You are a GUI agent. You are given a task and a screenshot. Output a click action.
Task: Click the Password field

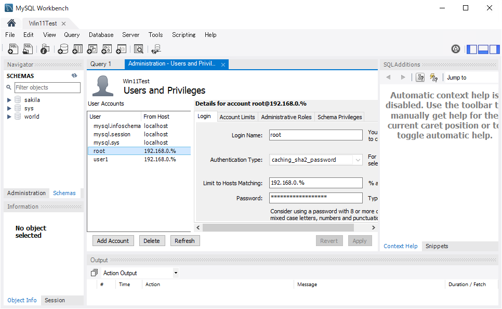pos(315,198)
